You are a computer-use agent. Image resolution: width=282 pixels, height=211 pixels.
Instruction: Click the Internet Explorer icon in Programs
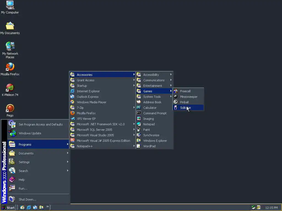tap(72, 91)
